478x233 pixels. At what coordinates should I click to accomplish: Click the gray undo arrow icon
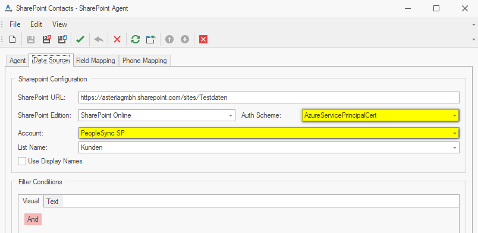pyautogui.click(x=99, y=39)
